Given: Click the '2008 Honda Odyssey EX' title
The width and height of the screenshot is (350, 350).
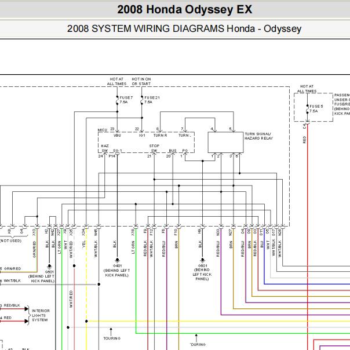Looking at the screenshot, I should pos(184,9).
